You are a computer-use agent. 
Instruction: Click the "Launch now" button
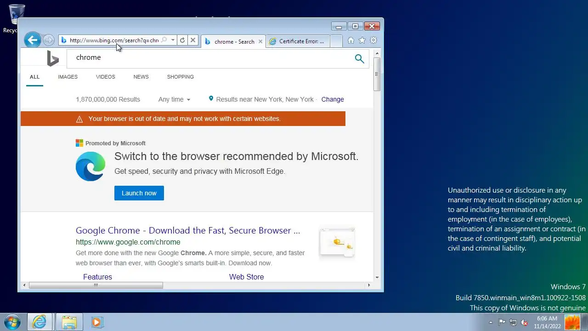pos(139,193)
